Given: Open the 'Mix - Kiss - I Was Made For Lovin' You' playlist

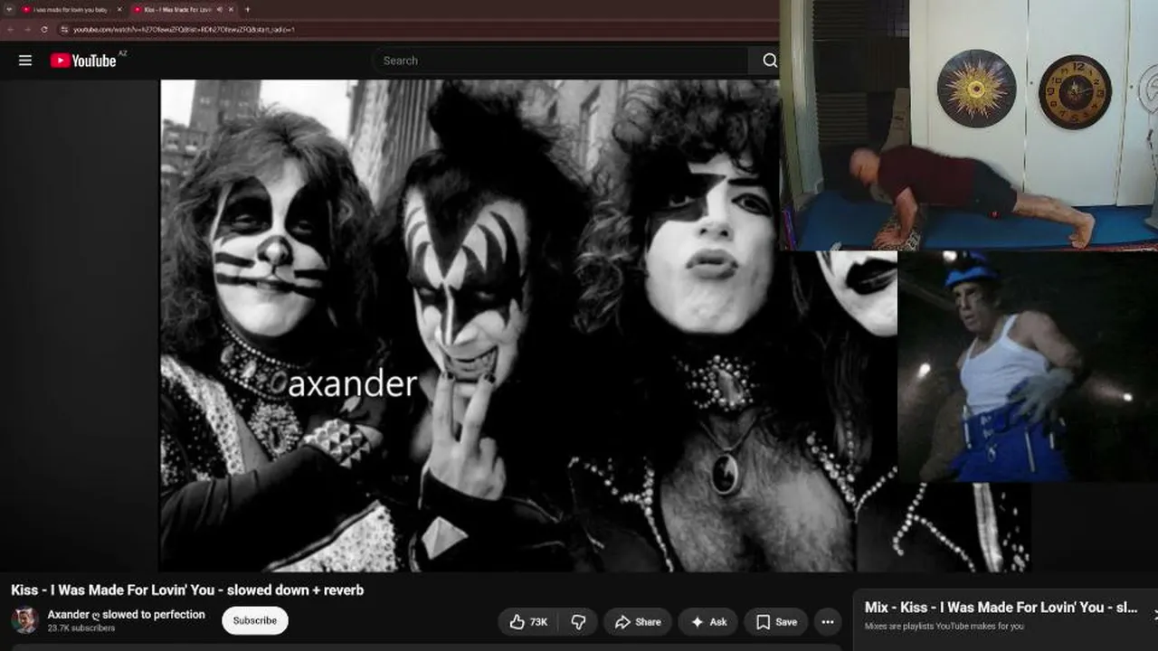Looking at the screenshot, I should click(1001, 608).
